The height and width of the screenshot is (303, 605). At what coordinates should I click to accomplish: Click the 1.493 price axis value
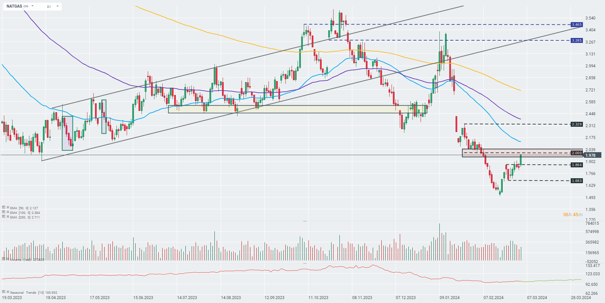[590, 198]
